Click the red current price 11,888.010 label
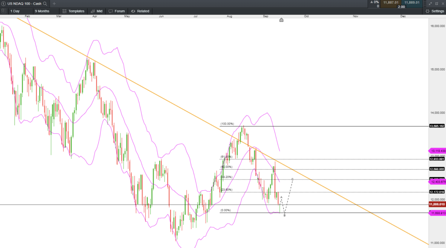This screenshot has width=446, height=248. [x=437, y=204]
